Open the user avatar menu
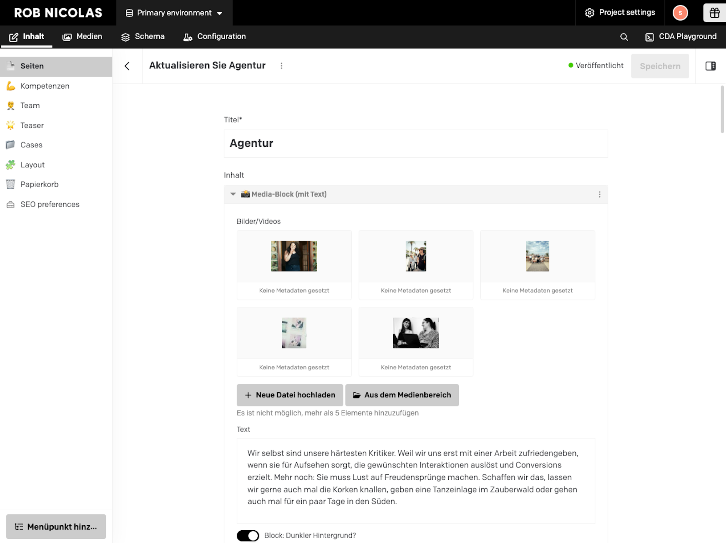Screen dimensions: 726x543 click(x=680, y=13)
